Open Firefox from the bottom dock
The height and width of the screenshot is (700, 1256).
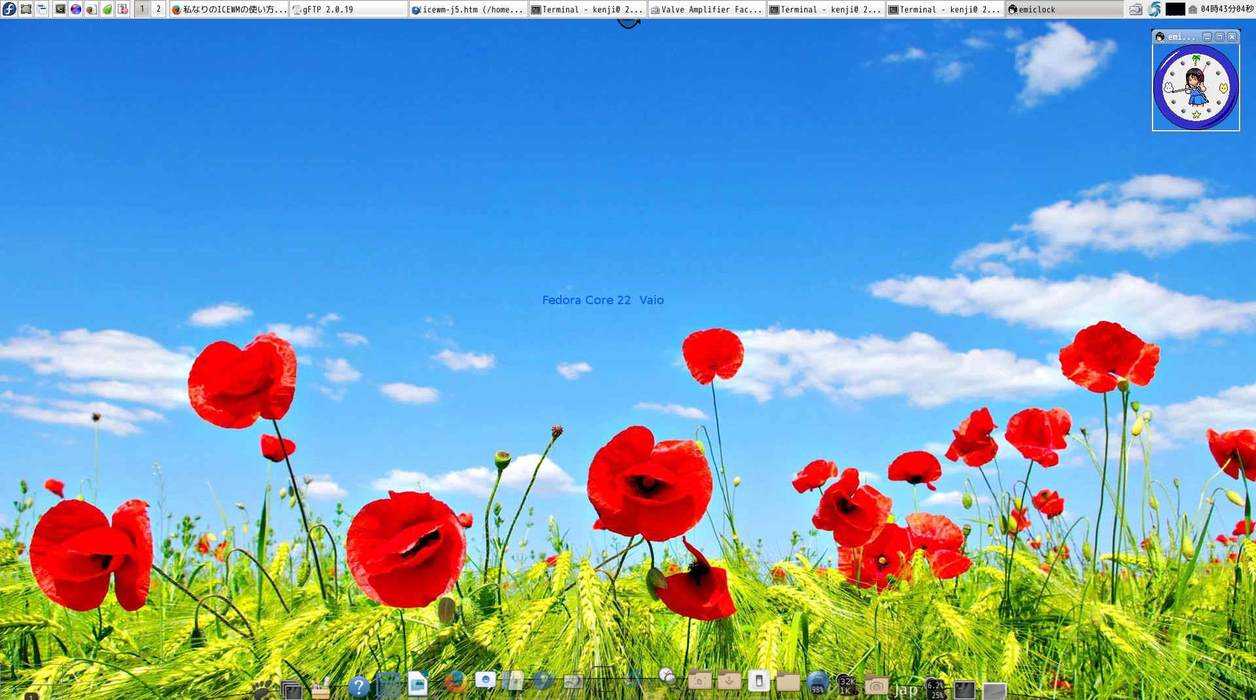point(454,682)
